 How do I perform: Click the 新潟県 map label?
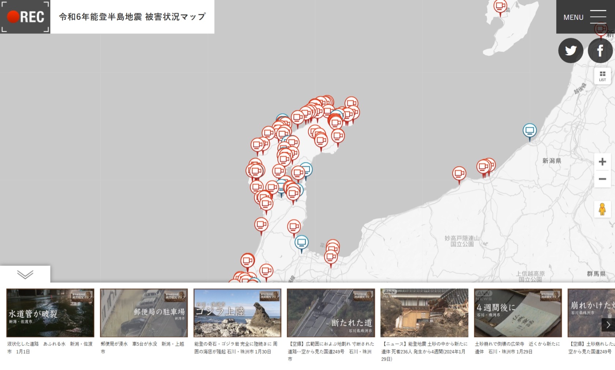(x=552, y=161)
